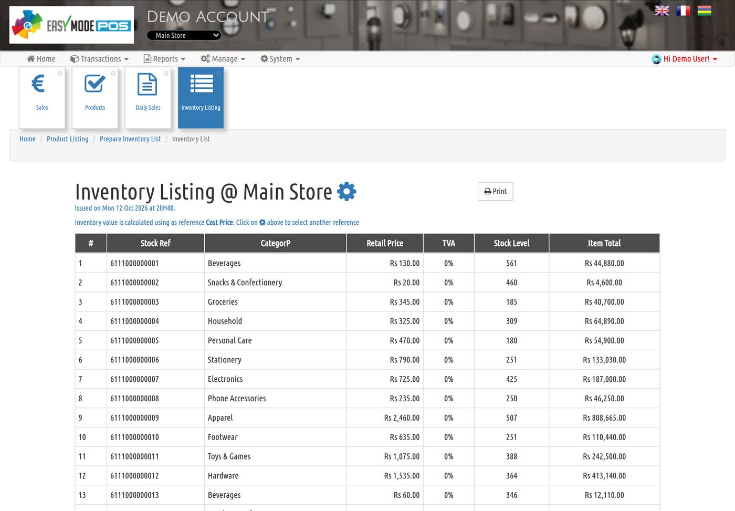735x511 pixels.
Task: Print the inventory listing
Action: tap(495, 191)
